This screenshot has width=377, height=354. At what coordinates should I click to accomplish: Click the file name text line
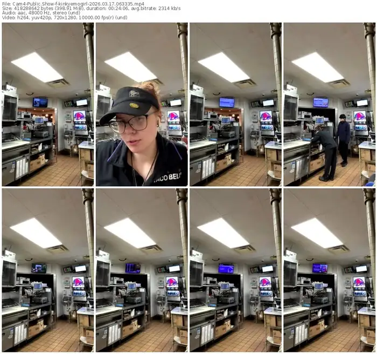(x=73, y=4)
